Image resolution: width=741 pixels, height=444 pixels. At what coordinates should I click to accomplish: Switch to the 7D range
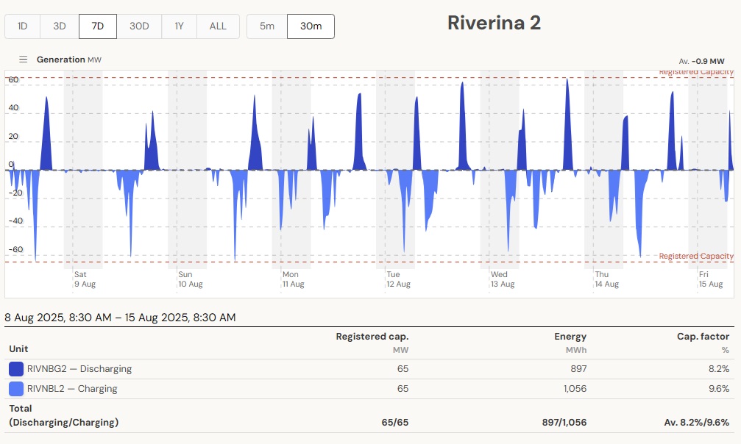click(98, 26)
